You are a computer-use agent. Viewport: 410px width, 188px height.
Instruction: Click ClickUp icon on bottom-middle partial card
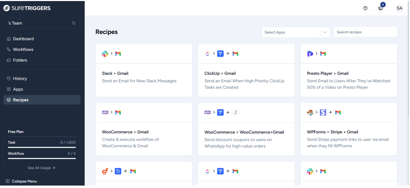pyautogui.click(x=208, y=171)
